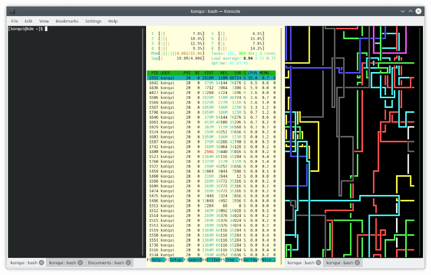Close the second konqui : bash tab in the left pane
This screenshot has width=431, height=275.
tap(80, 263)
